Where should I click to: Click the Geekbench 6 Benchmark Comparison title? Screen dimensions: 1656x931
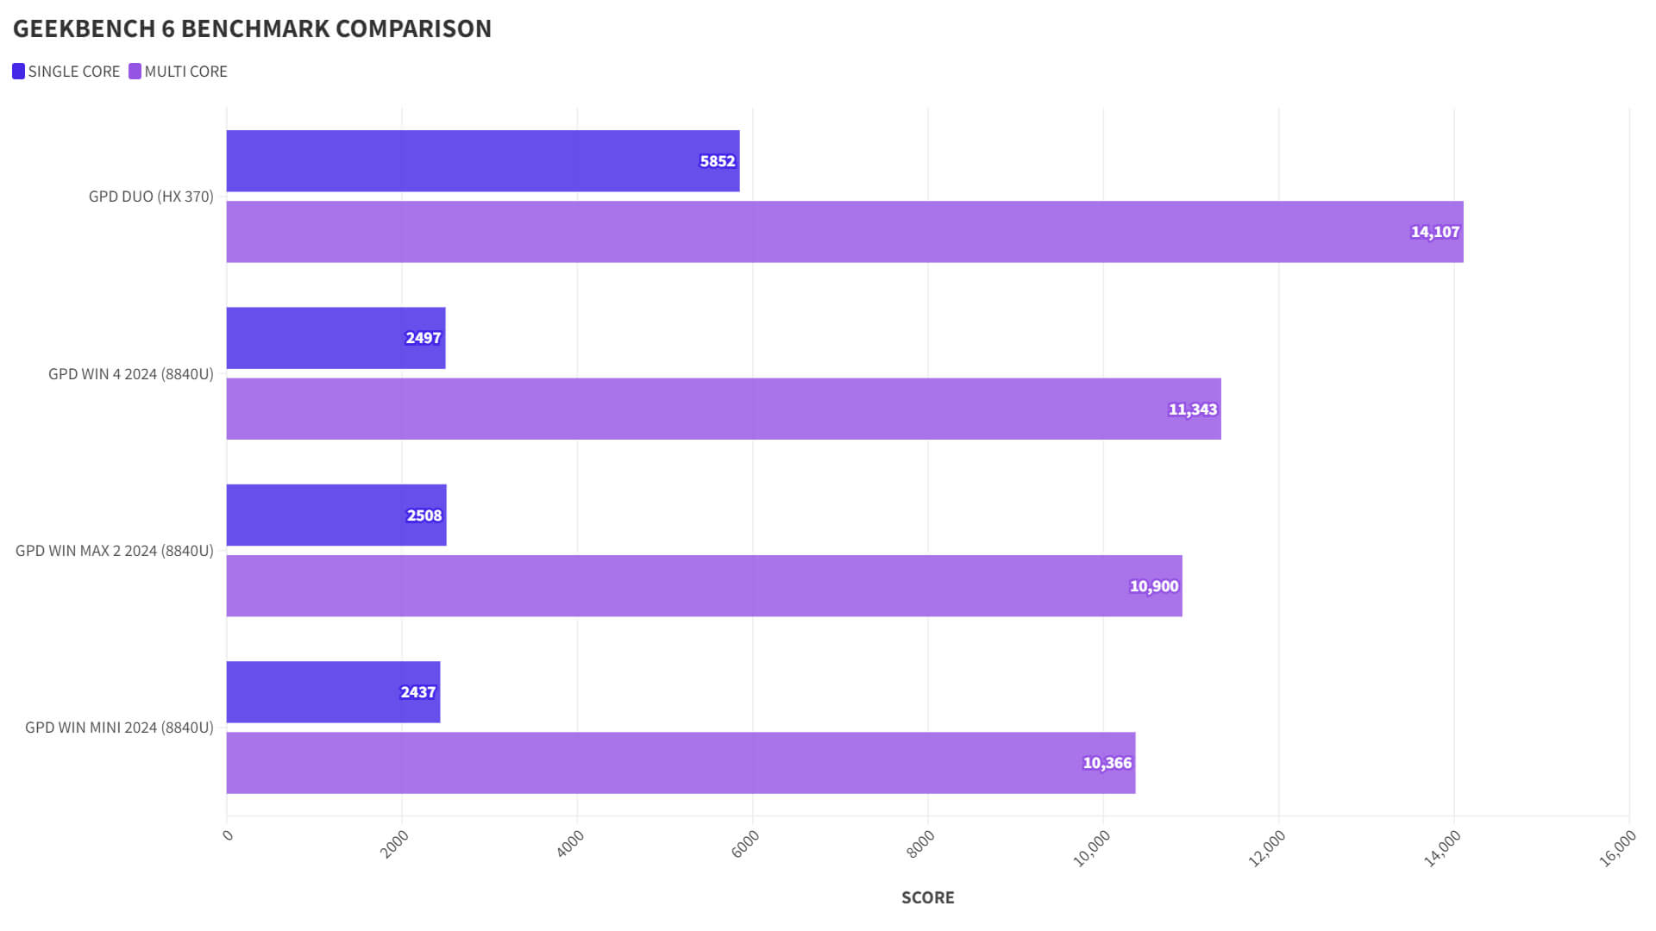[252, 28]
